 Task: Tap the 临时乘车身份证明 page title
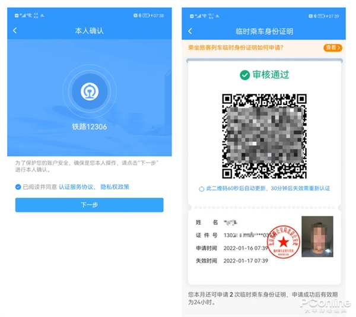tap(264, 31)
